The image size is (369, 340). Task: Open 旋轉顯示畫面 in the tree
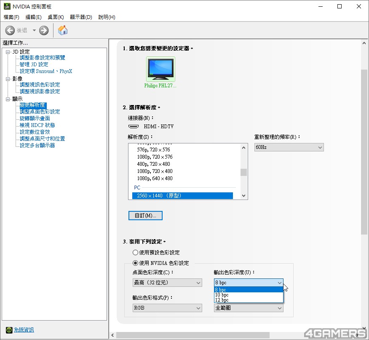(x=35, y=119)
